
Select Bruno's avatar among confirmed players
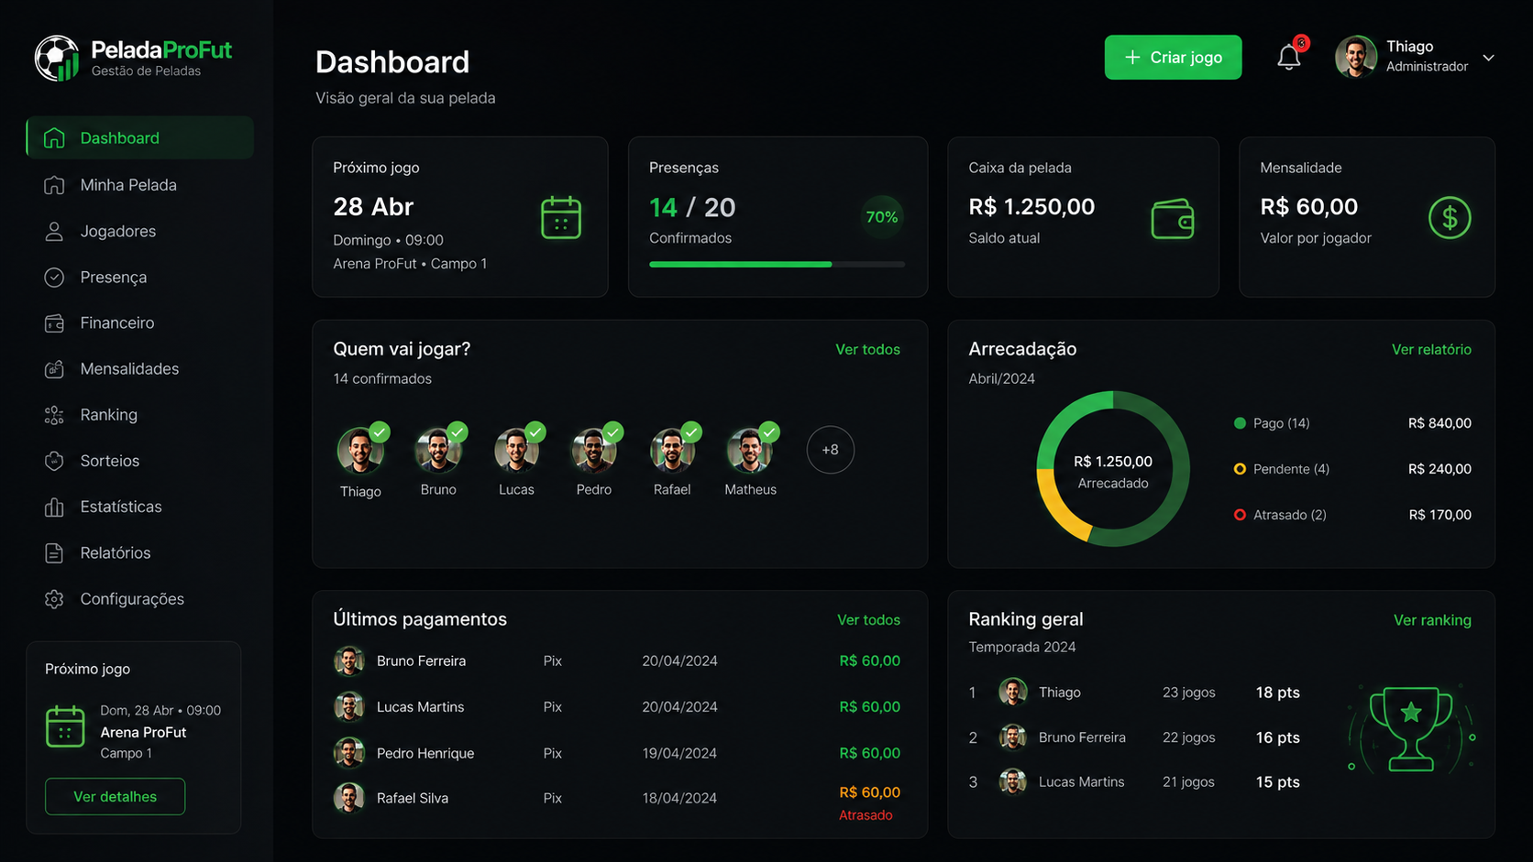(x=438, y=450)
